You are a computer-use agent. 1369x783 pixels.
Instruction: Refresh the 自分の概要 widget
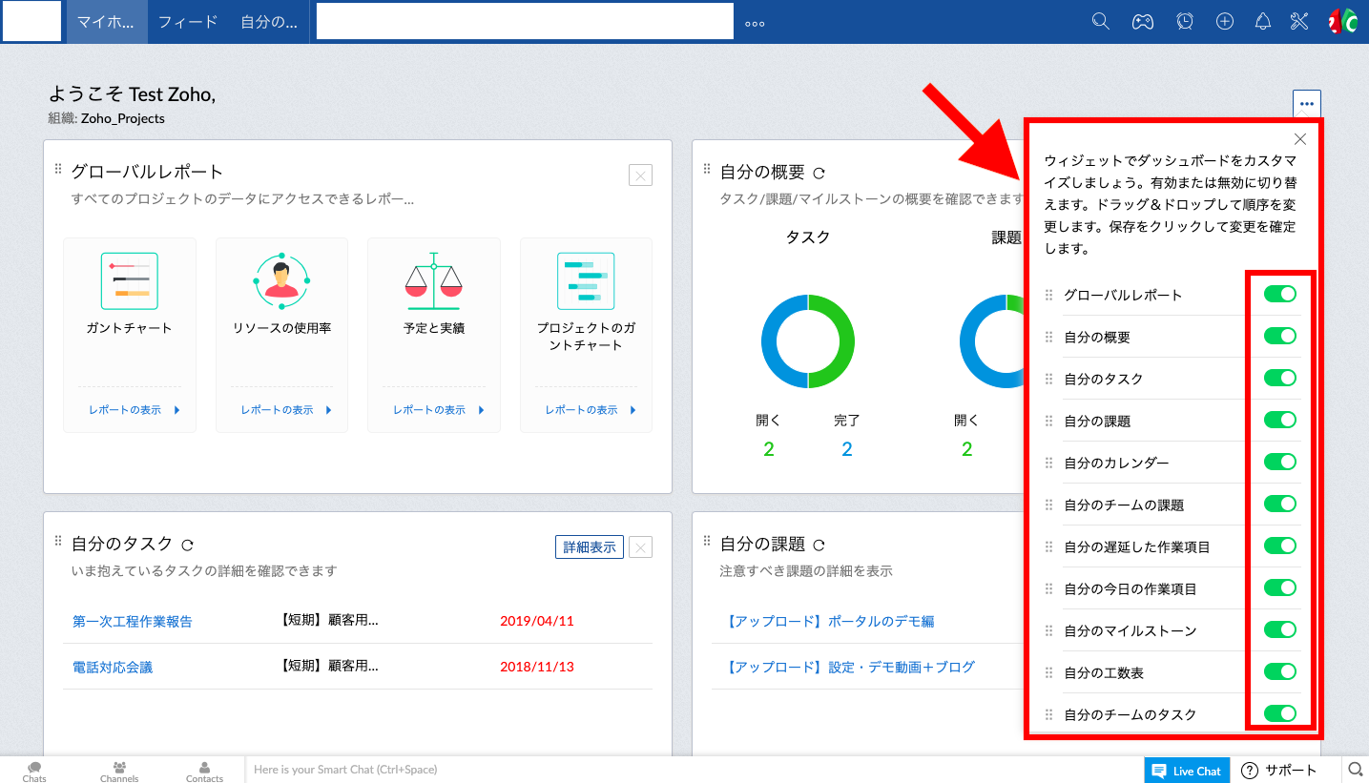point(819,174)
